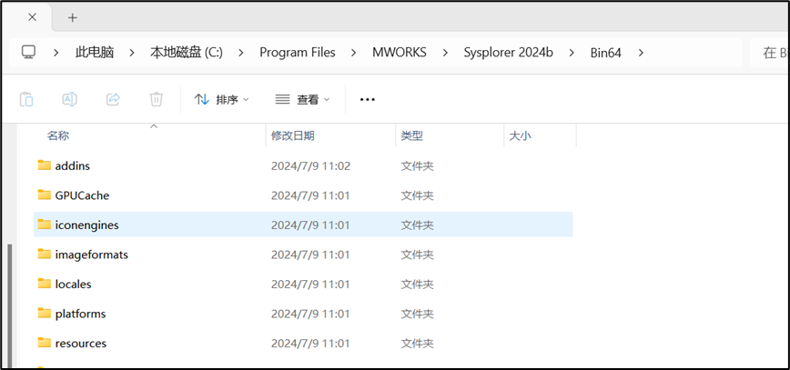This screenshot has width=790, height=370.
Task: Click the Delete trash icon
Action: [157, 99]
